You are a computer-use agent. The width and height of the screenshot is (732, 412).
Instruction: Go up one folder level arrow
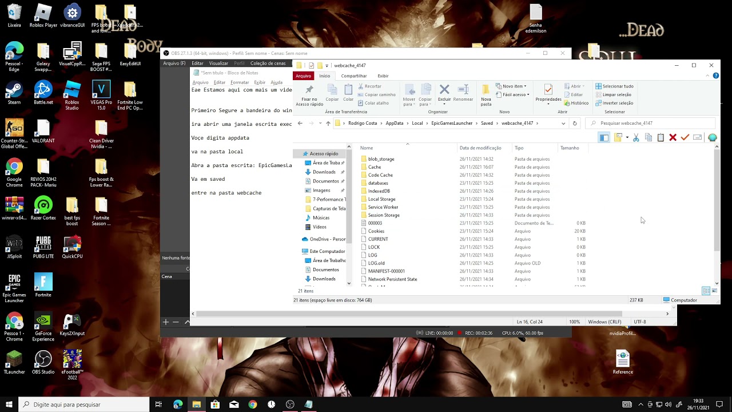(x=328, y=123)
